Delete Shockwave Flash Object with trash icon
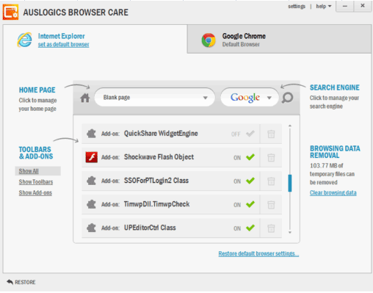The width and height of the screenshot is (373, 293). pos(271,157)
